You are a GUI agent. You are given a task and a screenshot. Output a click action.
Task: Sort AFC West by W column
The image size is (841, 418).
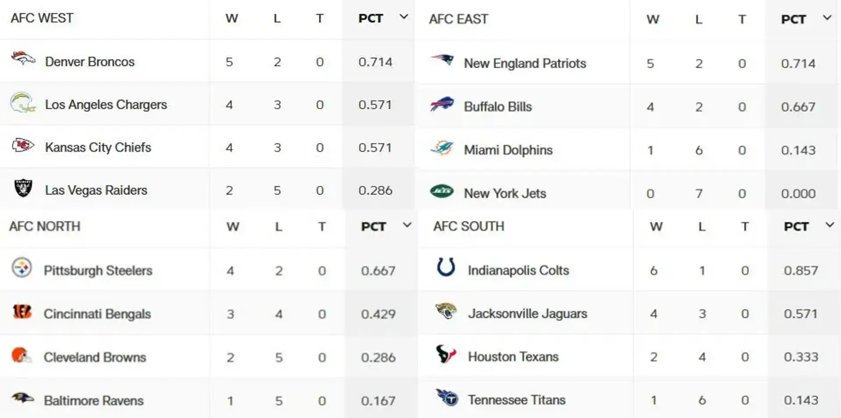pos(232,18)
